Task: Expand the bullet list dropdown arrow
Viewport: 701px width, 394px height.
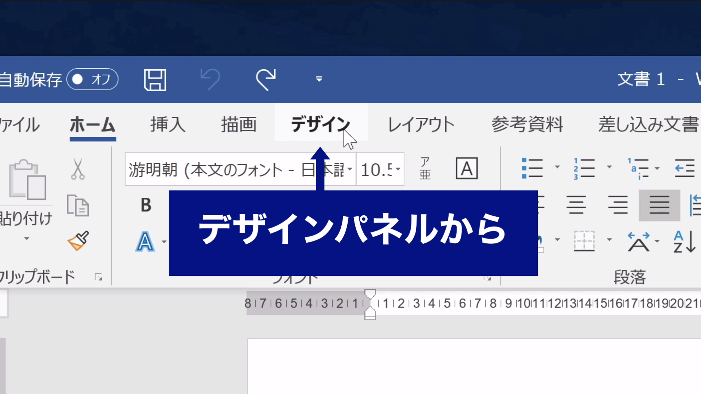Action: pos(557,167)
